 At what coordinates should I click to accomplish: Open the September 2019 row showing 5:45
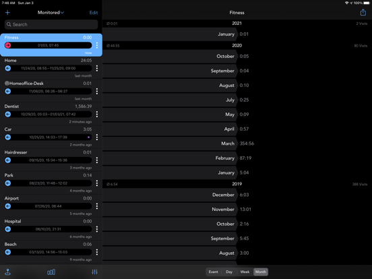click(x=237, y=239)
